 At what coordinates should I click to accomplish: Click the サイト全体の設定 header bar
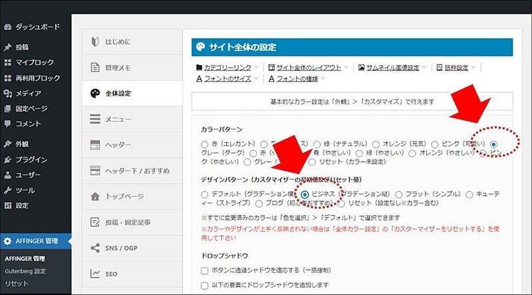coord(352,47)
